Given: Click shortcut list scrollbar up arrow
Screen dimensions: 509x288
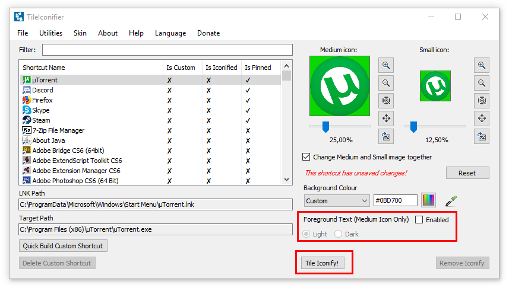Looking at the screenshot, I should tap(286, 66).
